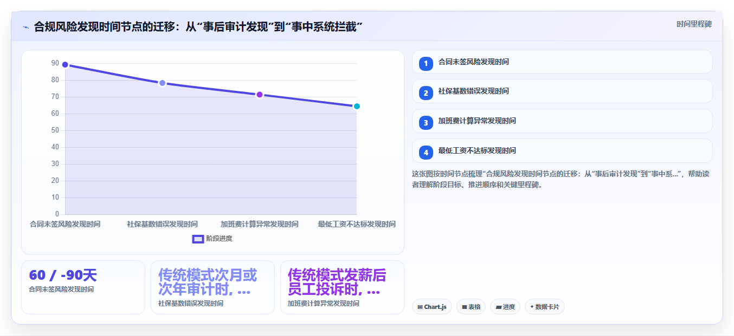
Task: Click the y-axis value 50
Action: pyautogui.click(x=55, y=130)
